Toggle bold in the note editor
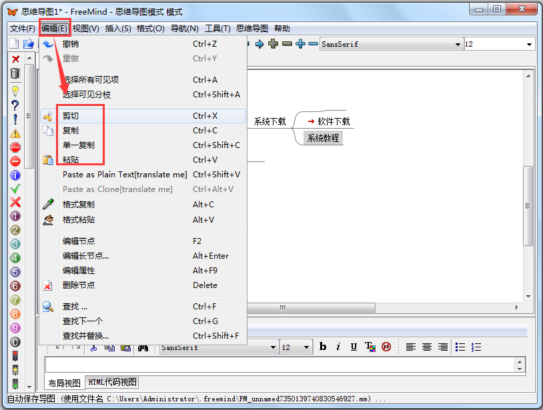Image resolution: width=543 pixels, height=410 pixels. (x=323, y=347)
